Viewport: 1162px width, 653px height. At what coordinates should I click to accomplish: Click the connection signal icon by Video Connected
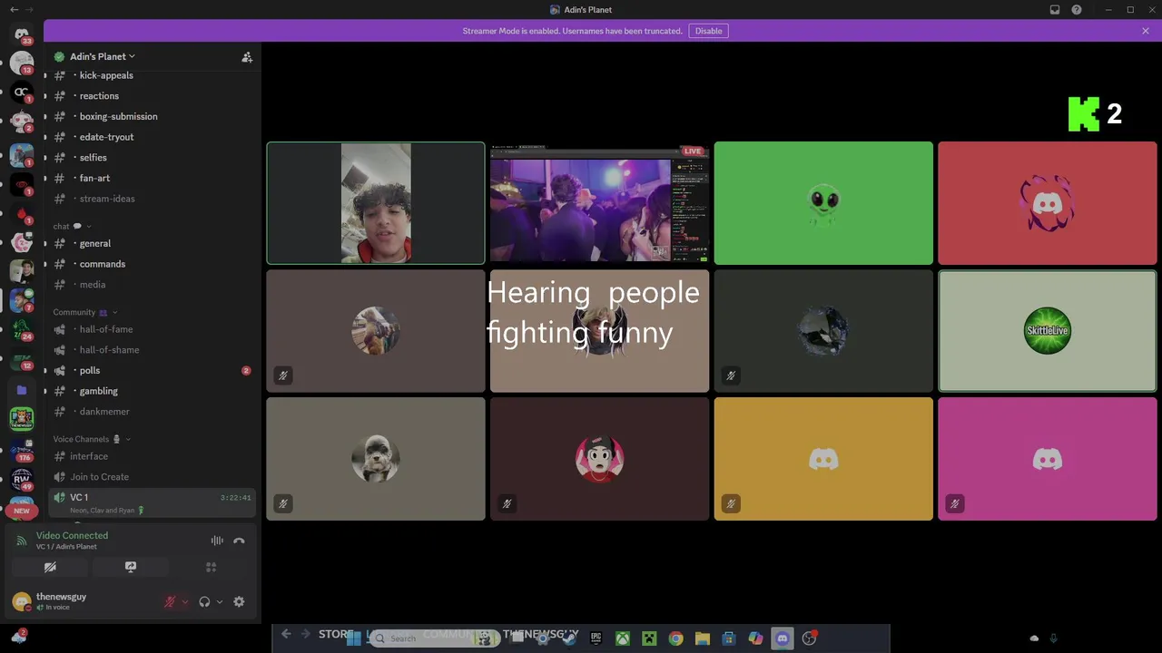[x=22, y=541]
